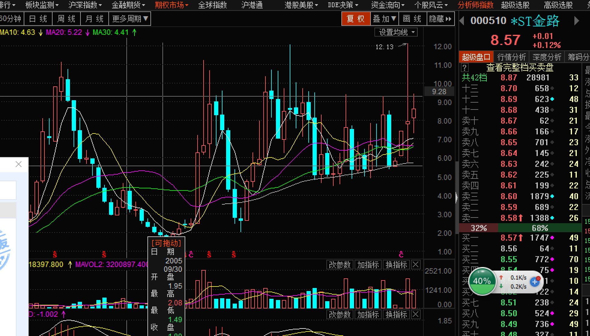Select the 超级盘口 tab
The width and height of the screenshot is (590, 336).
[476, 57]
